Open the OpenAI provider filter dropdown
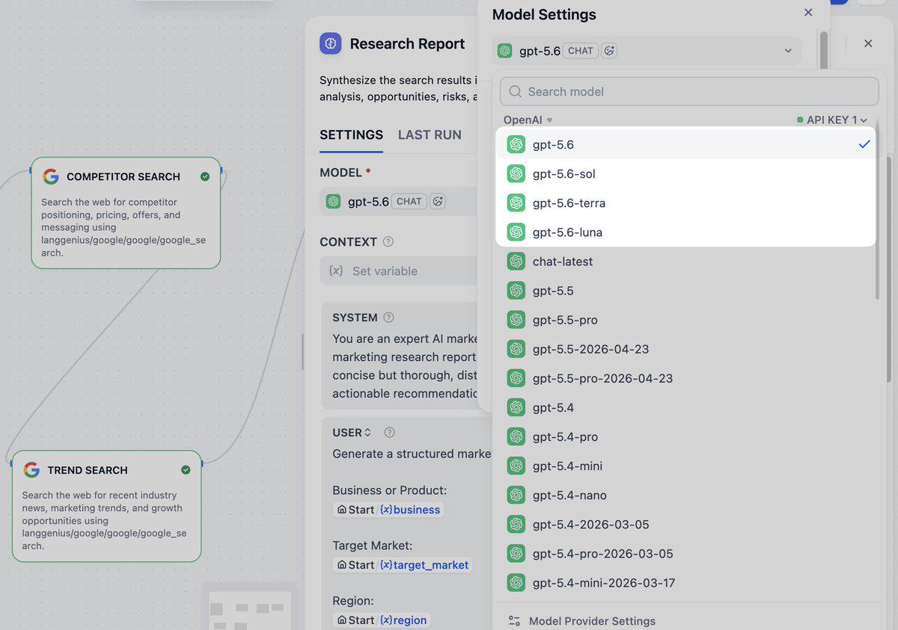Image resolution: width=898 pixels, height=630 pixels. pyautogui.click(x=528, y=120)
